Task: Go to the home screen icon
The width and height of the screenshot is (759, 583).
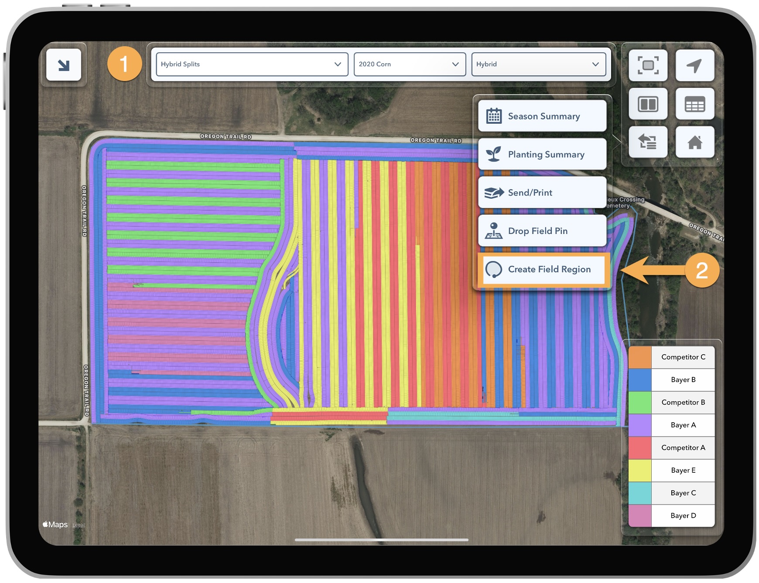Action: 694,142
